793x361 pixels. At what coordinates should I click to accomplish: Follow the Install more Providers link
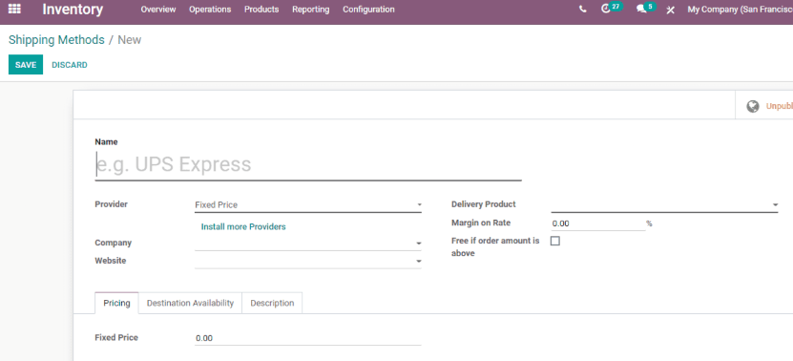click(x=243, y=227)
